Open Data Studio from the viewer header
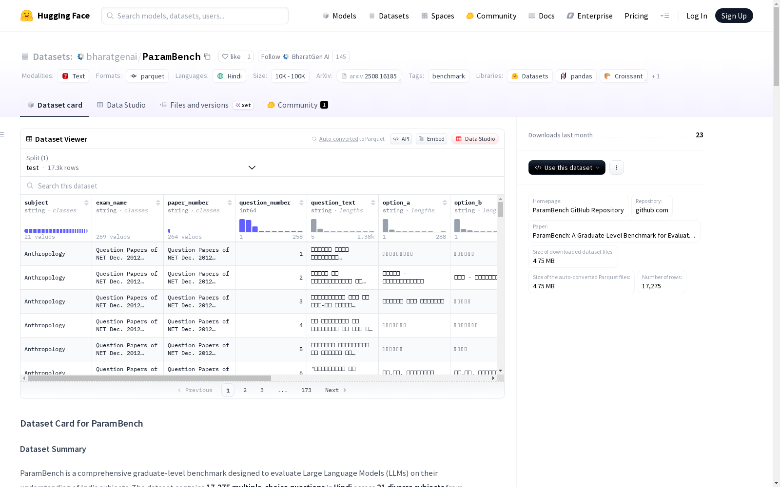Image resolution: width=780 pixels, height=487 pixels. click(475, 139)
